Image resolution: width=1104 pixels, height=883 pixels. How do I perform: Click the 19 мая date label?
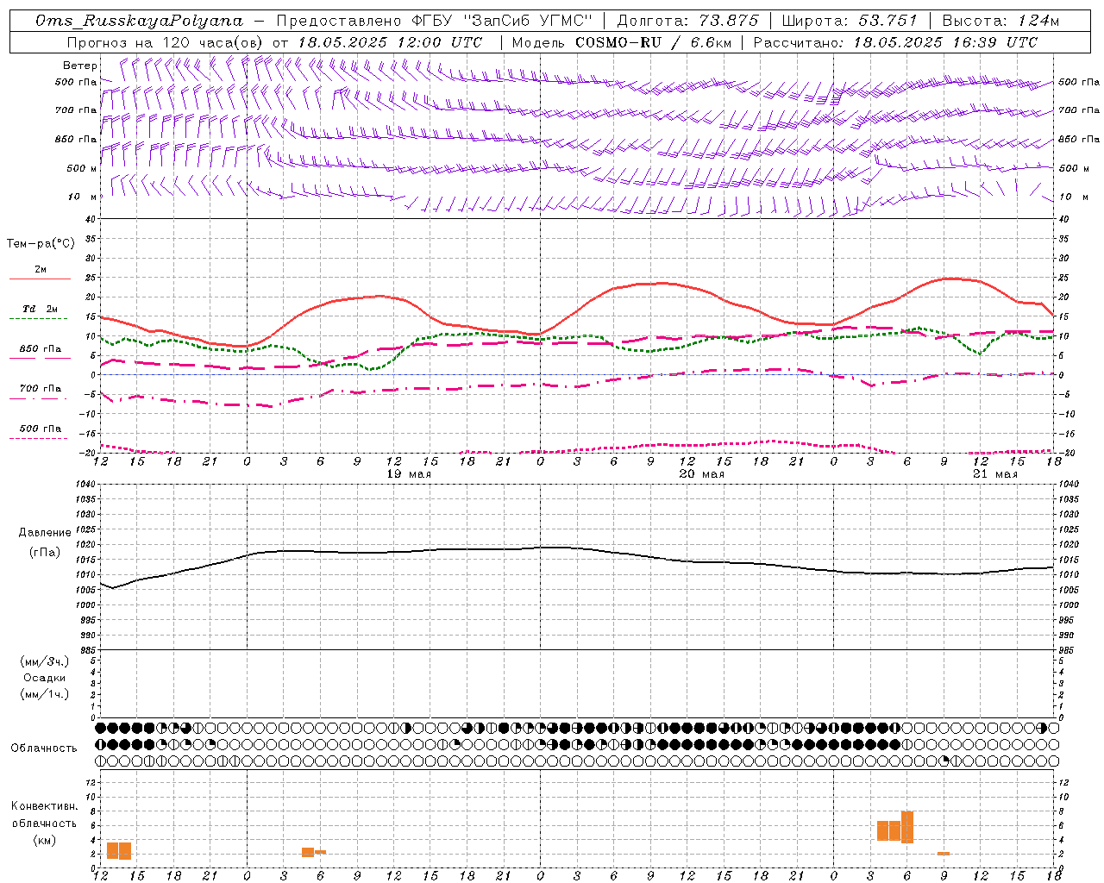point(409,474)
